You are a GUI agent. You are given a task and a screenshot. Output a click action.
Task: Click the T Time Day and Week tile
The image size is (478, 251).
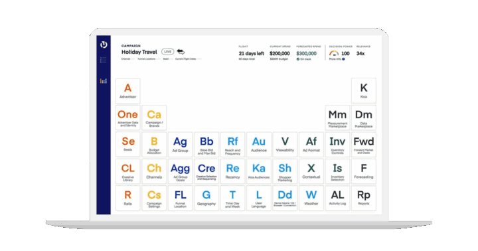coord(232,198)
